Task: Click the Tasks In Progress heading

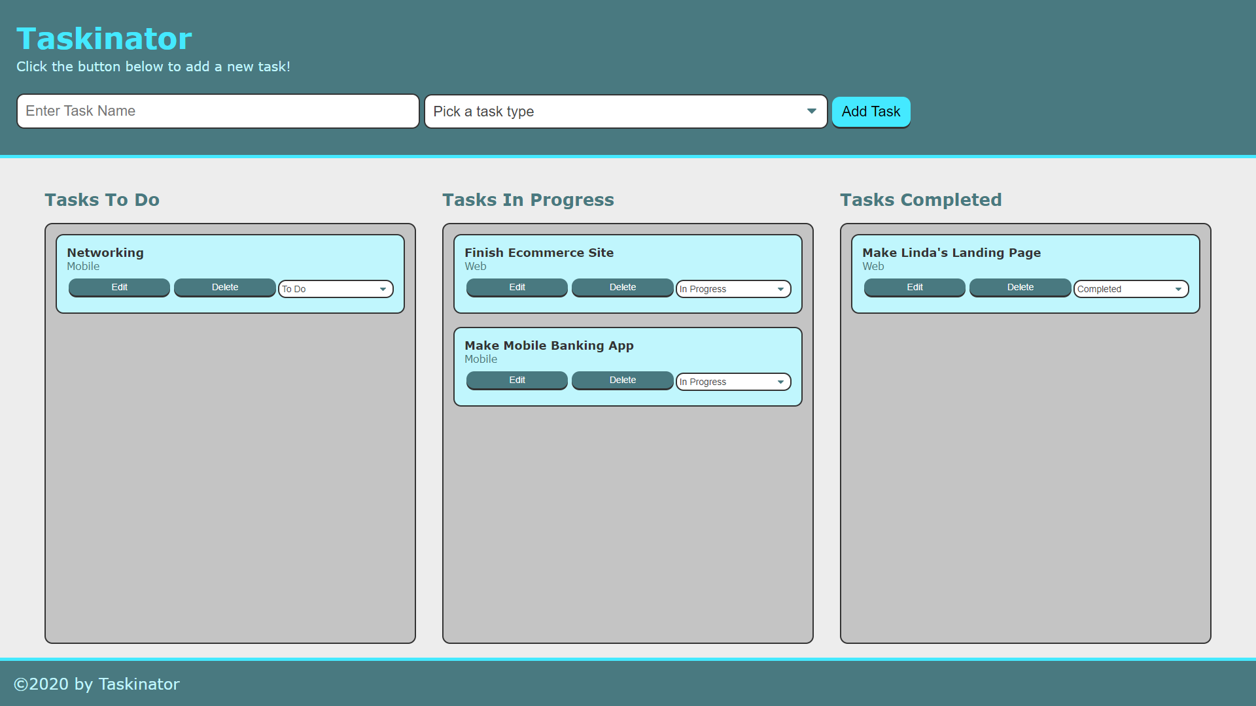Action: [x=528, y=200]
